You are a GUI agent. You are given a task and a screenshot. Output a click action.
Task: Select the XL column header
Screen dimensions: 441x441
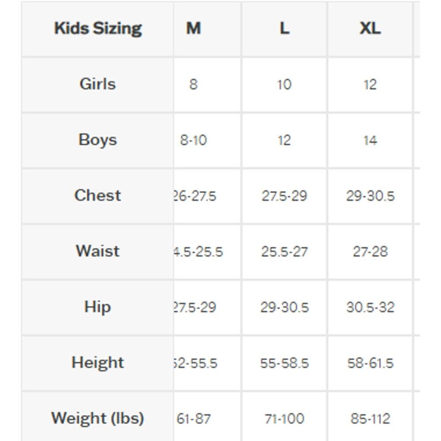pos(370,29)
